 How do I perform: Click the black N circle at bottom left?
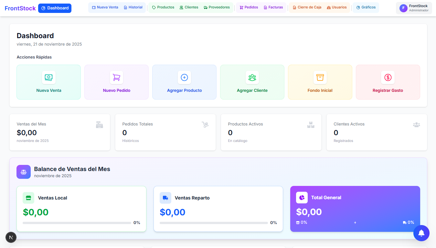(11, 237)
